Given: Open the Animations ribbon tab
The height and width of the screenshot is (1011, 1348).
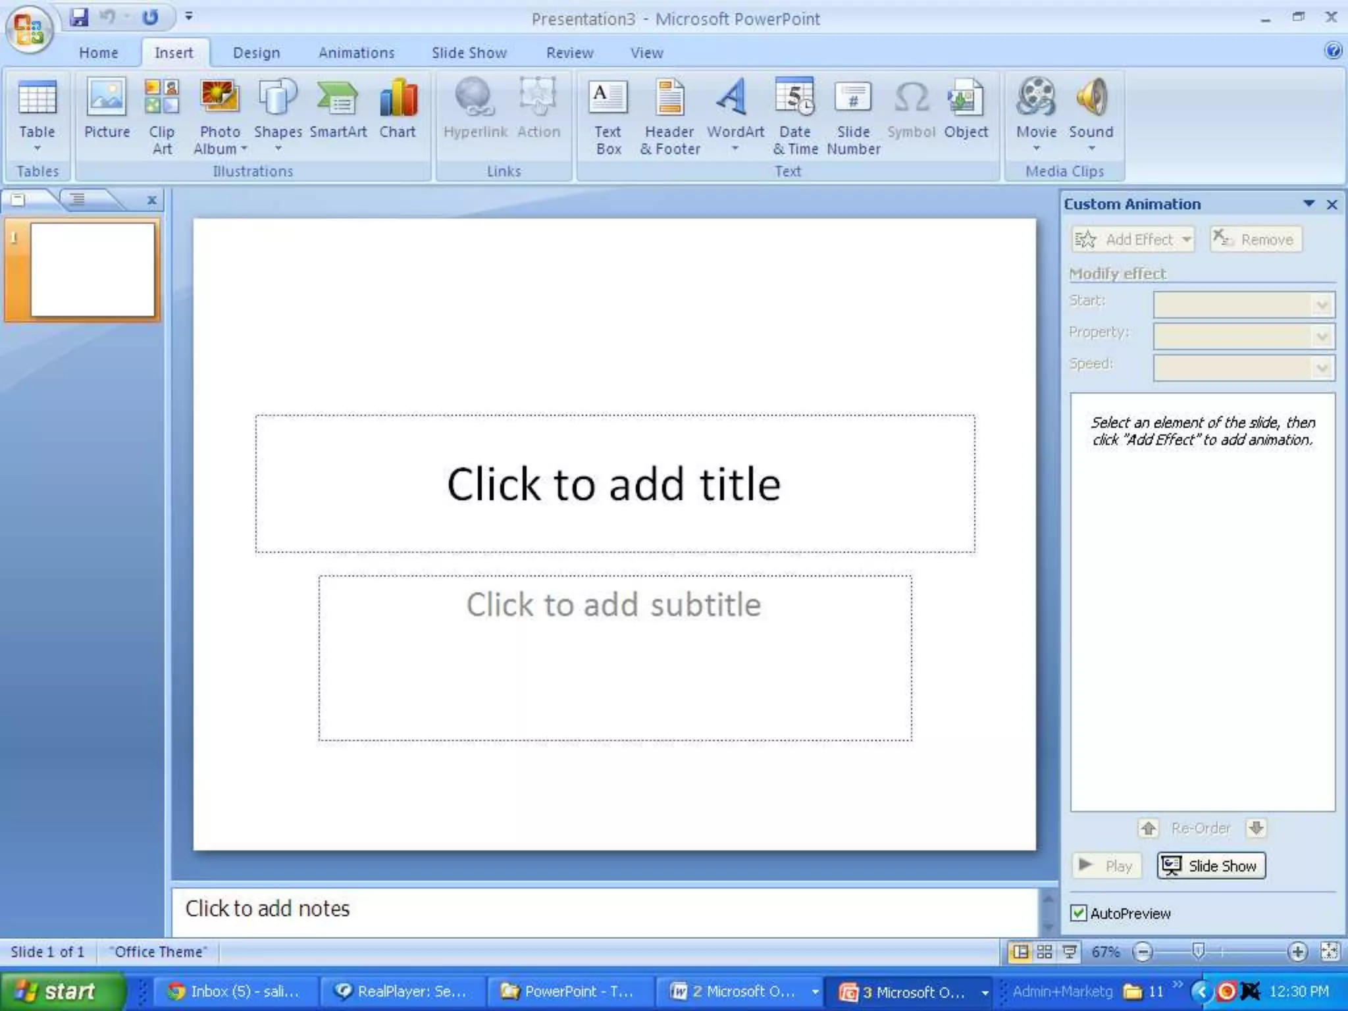Looking at the screenshot, I should 356,53.
